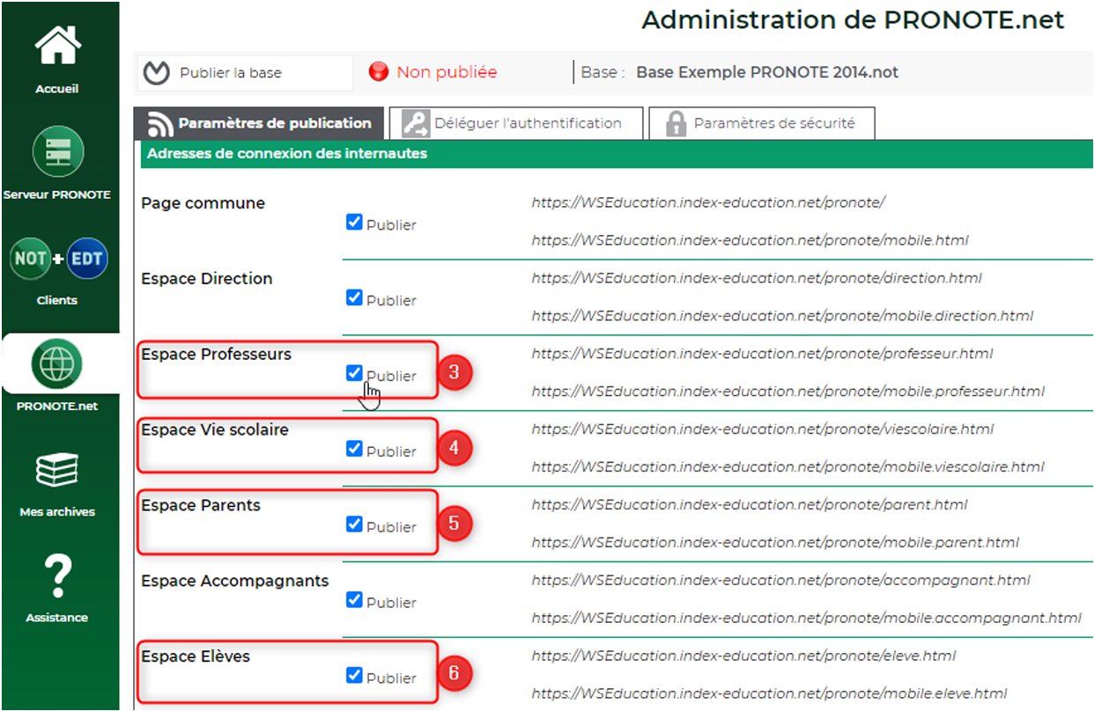Click the pronote/eleve.html address link
Viewport: 1094px width, 711px height.
coord(743,656)
